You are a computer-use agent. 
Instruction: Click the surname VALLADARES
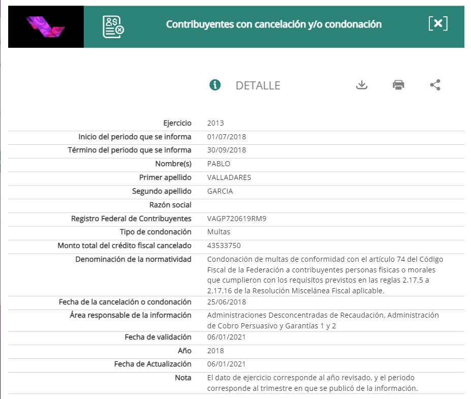click(229, 177)
